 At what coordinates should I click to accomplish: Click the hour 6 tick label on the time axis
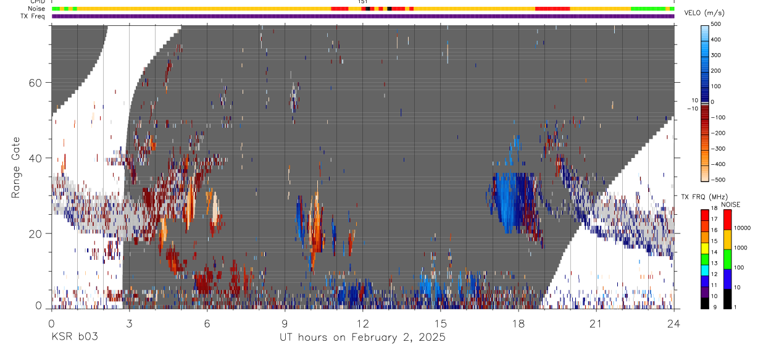tap(207, 323)
